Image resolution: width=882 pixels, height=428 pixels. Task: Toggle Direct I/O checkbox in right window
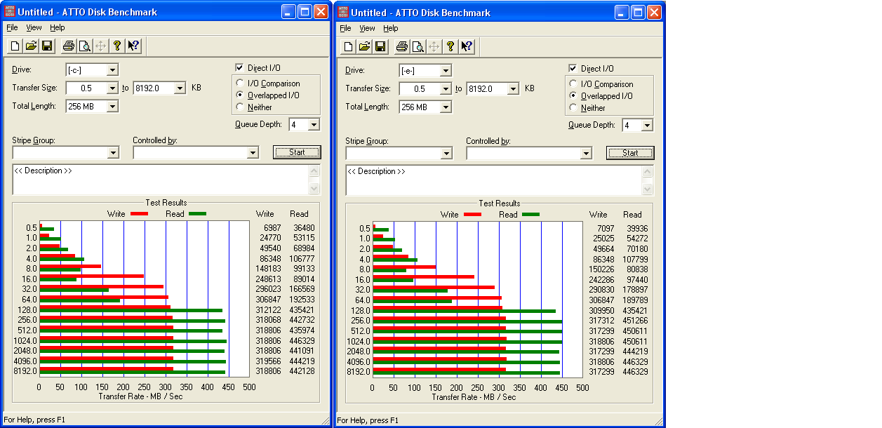573,69
